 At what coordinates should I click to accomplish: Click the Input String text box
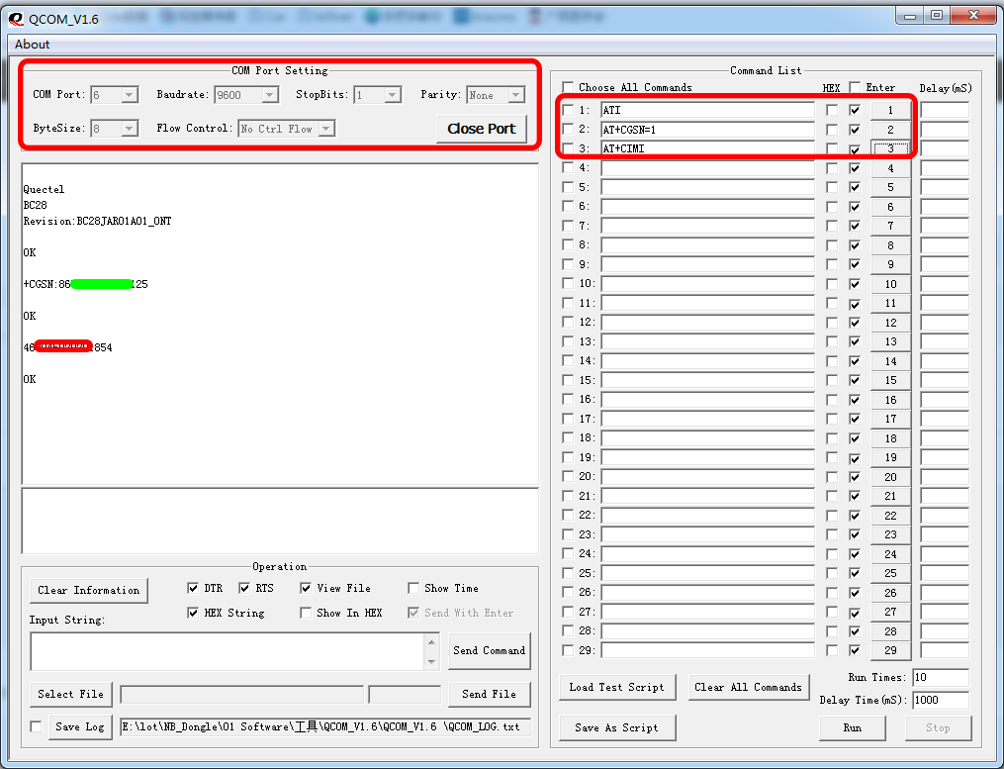tap(228, 652)
